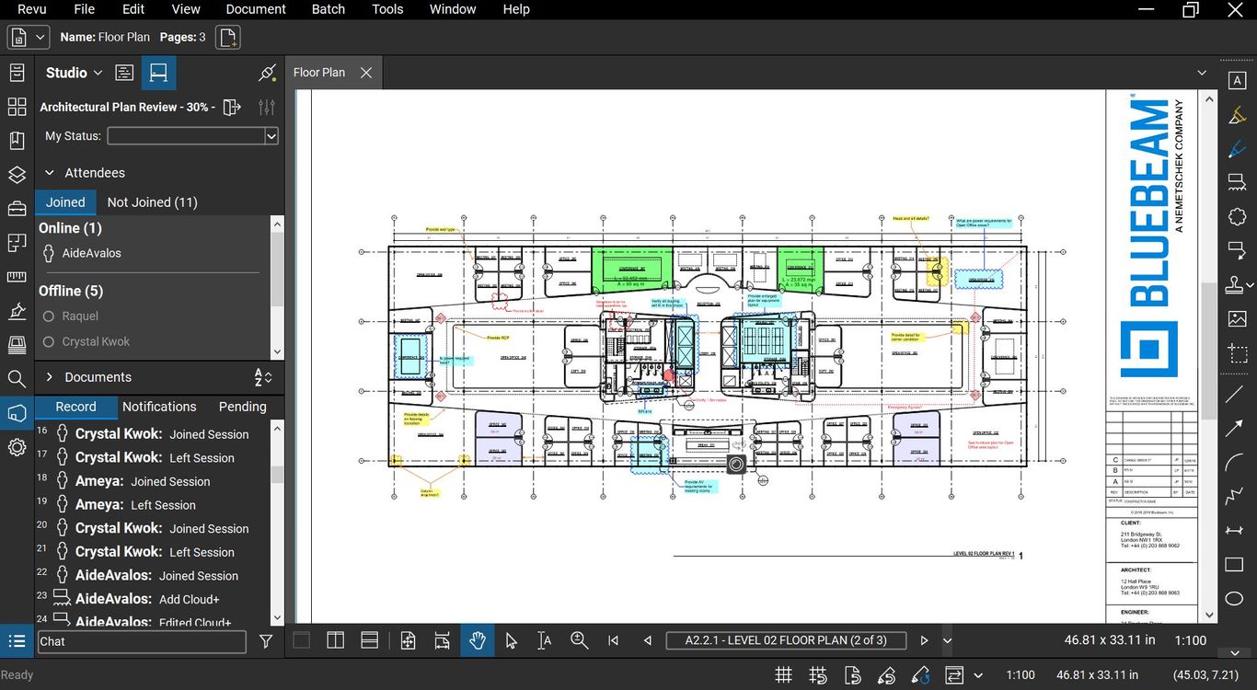Click inside the Chat input field
The image size is (1257, 690).
142,641
